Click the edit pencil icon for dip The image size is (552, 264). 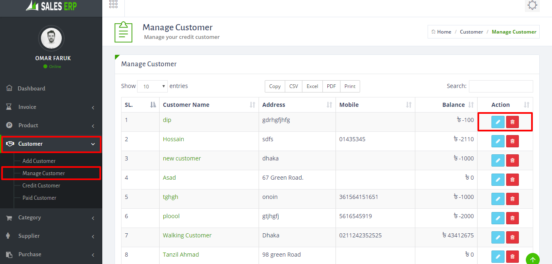point(498,122)
